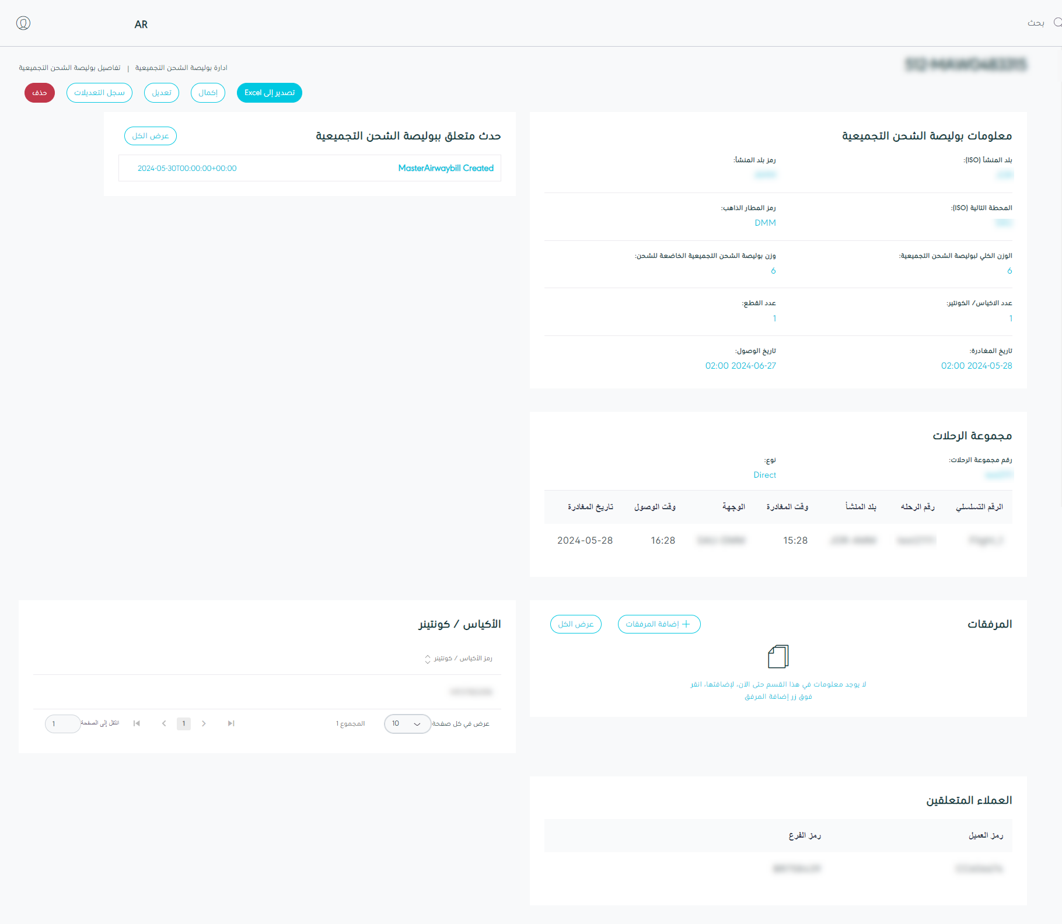Show all attachments (عرض الكل)
This screenshot has width=1062, height=924.
pyautogui.click(x=575, y=624)
